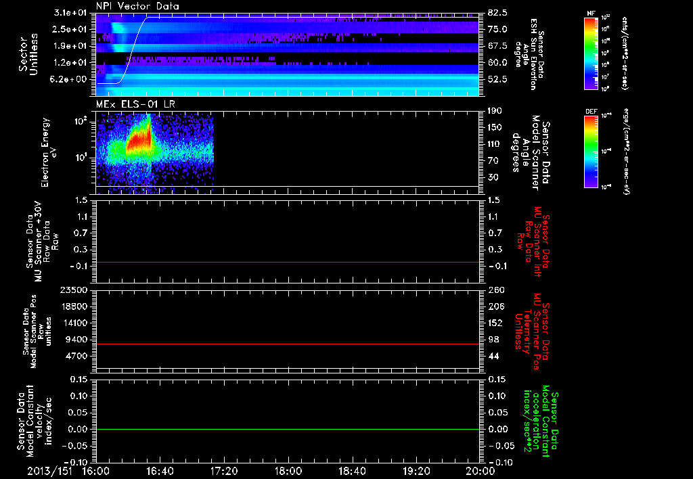Screen dimensions: 693x479
Task: Click the '4700' scanner position tick value
Action: [76, 356]
